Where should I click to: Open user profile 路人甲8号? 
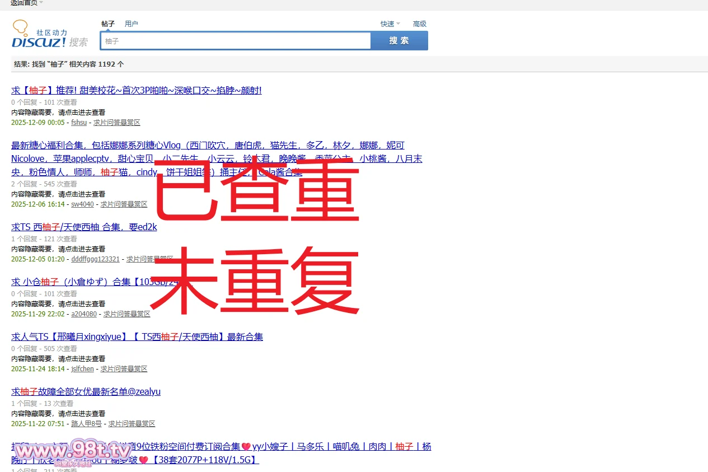(86, 424)
